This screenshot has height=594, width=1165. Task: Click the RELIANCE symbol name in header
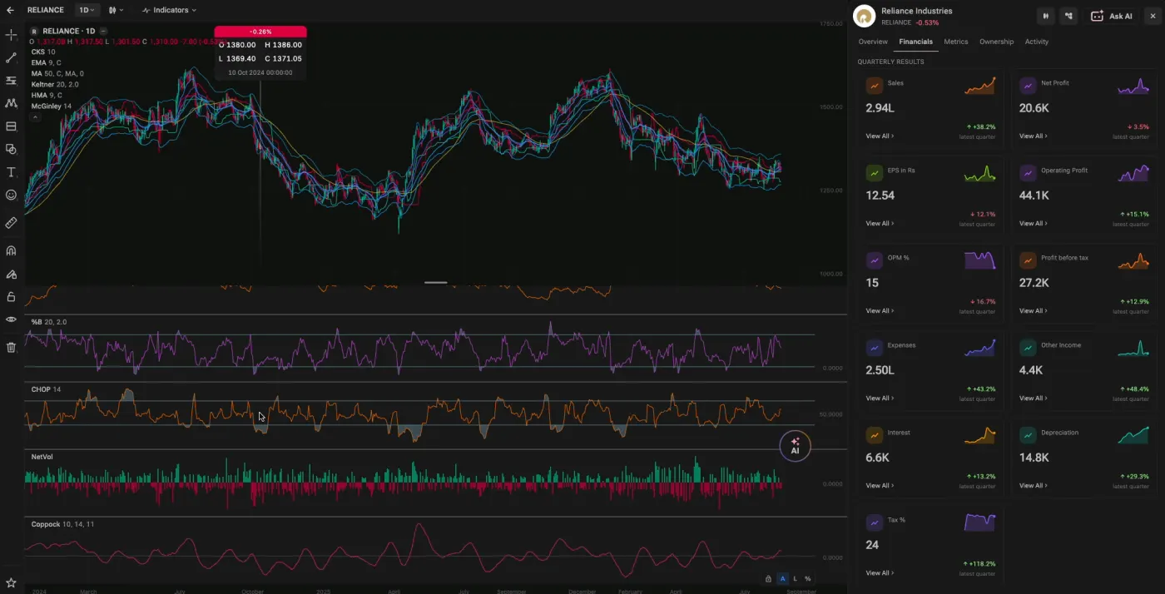[45, 10]
